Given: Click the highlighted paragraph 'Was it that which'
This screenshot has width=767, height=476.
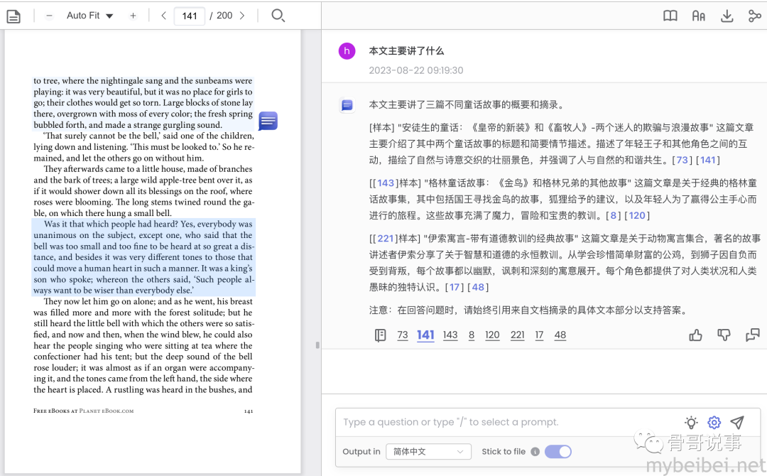Looking at the screenshot, I should point(143,257).
